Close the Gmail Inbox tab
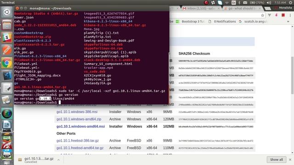The width and height of the screenshot is (294, 165). coord(219,8)
